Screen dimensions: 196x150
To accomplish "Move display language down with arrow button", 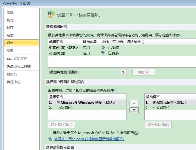I will [134, 110].
